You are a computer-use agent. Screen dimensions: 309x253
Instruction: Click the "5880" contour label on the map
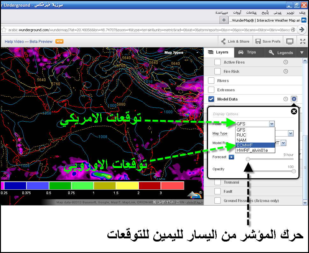tap(121, 104)
